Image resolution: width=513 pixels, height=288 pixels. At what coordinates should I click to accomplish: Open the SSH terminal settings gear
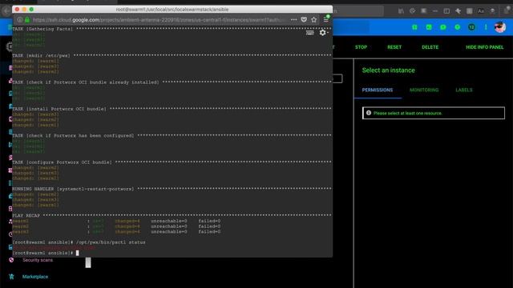click(x=323, y=32)
